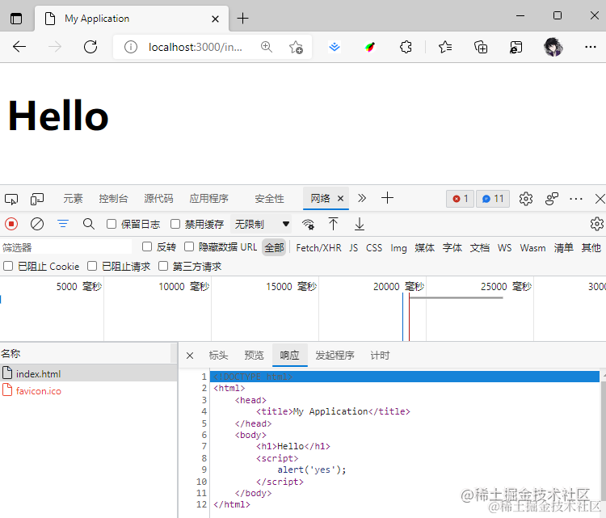Enable the 禁用缓存 checkbox
The width and height of the screenshot is (606, 518).
(x=175, y=224)
